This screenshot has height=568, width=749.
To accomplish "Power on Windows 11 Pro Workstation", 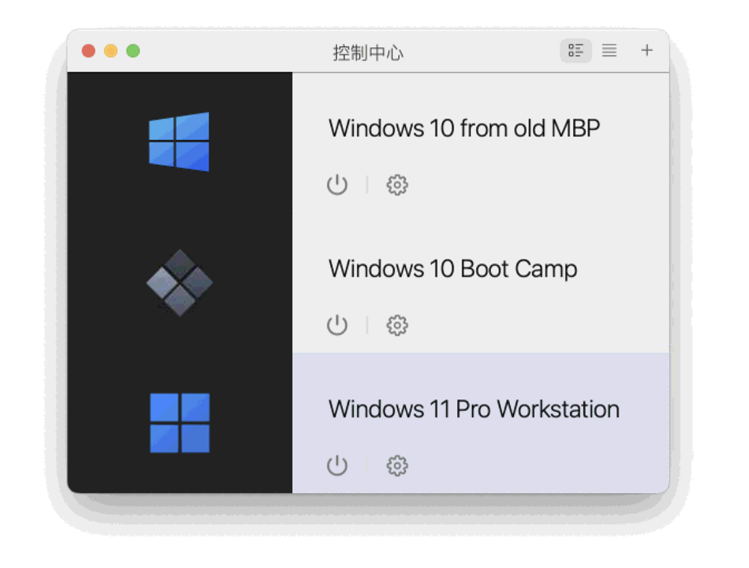I will (337, 465).
